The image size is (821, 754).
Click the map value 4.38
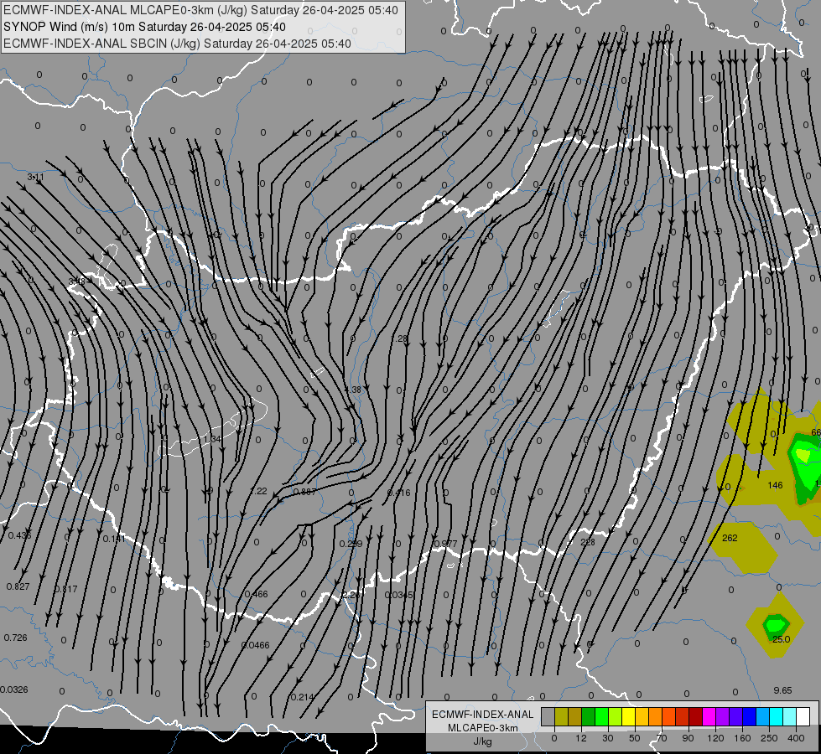pos(352,390)
